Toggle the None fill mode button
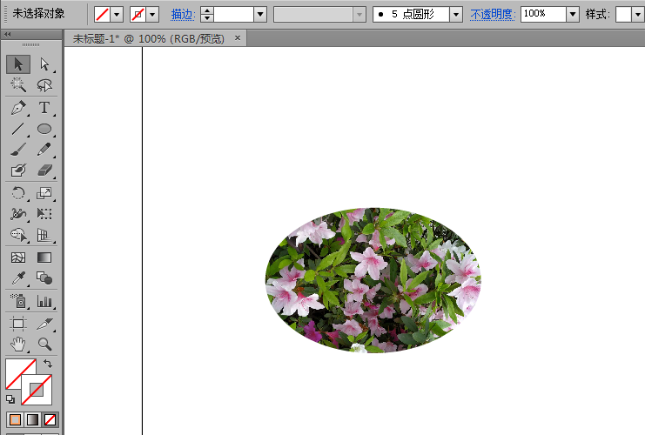 tap(50, 420)
